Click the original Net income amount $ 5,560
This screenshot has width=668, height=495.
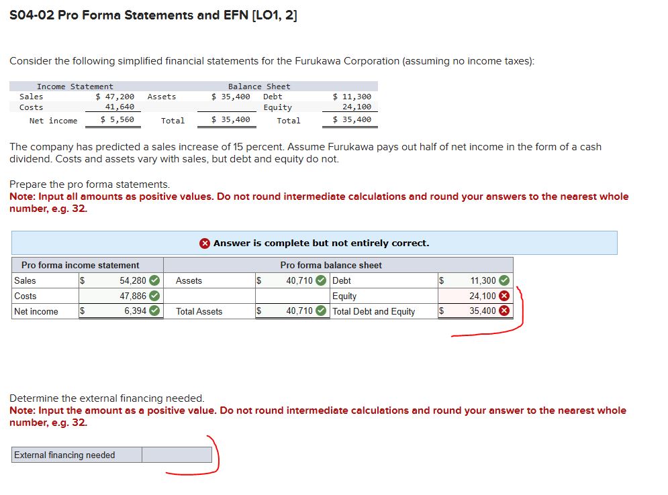click(117, 119)
